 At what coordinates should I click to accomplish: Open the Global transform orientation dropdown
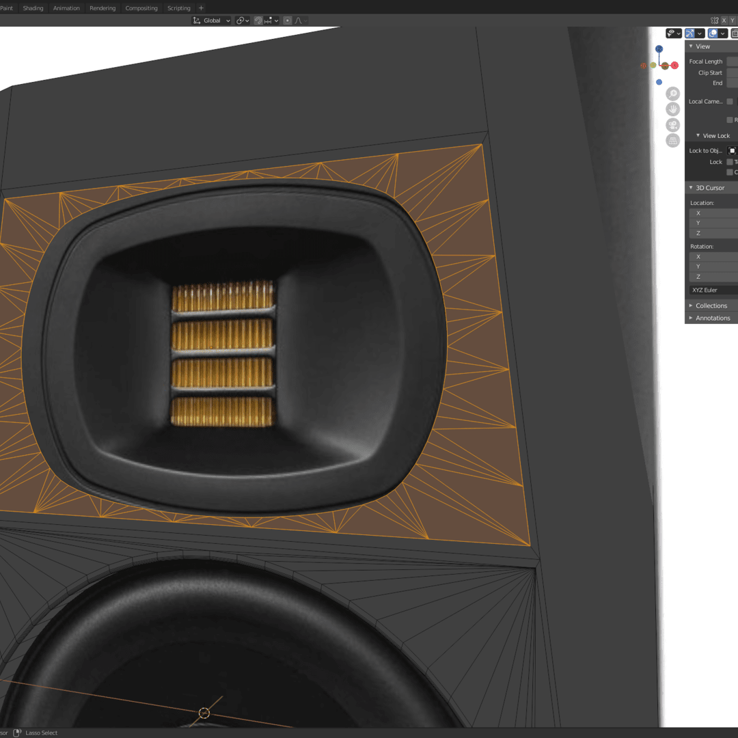212,20
